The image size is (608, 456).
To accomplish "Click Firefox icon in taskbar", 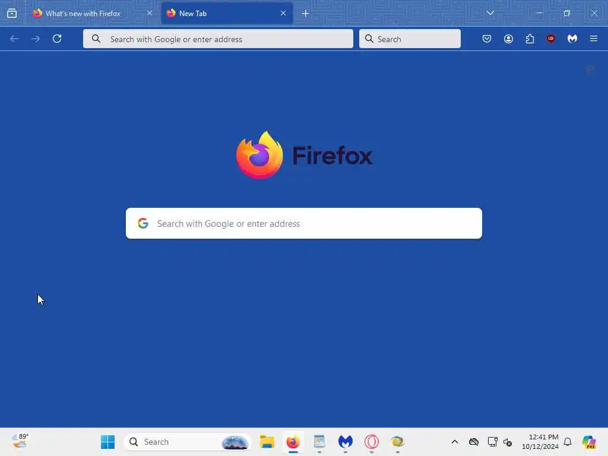I will click(x=293, y=442).
